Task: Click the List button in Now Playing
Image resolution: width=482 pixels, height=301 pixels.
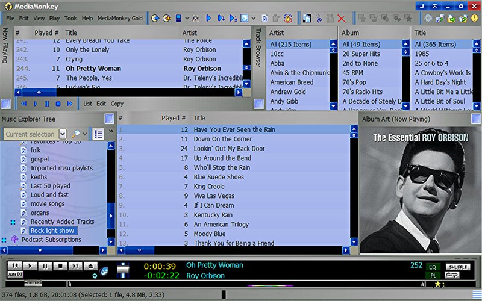Action: [x=87, y=104]
